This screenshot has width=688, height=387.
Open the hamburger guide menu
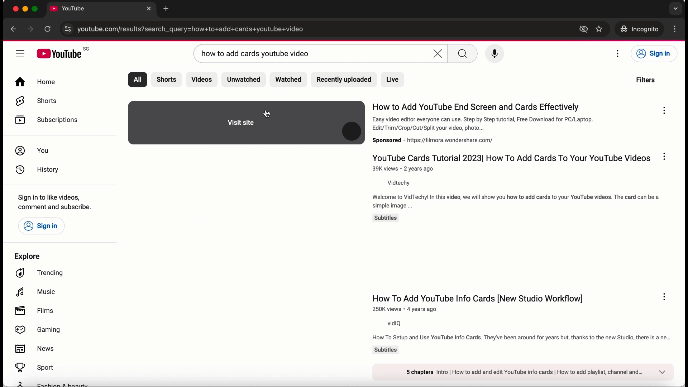pos(20,54)
